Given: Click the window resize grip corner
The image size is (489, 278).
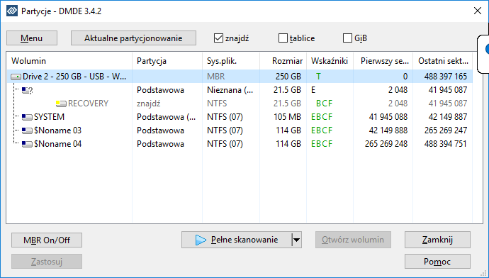Looking at the screenshot, I should point(483,273).
